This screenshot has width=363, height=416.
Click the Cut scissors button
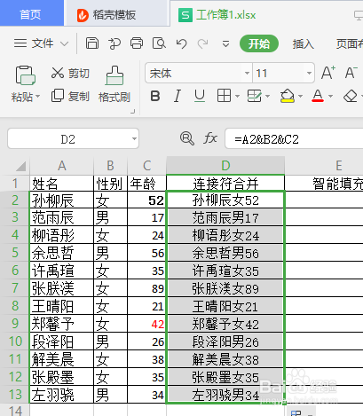[70, 73]
